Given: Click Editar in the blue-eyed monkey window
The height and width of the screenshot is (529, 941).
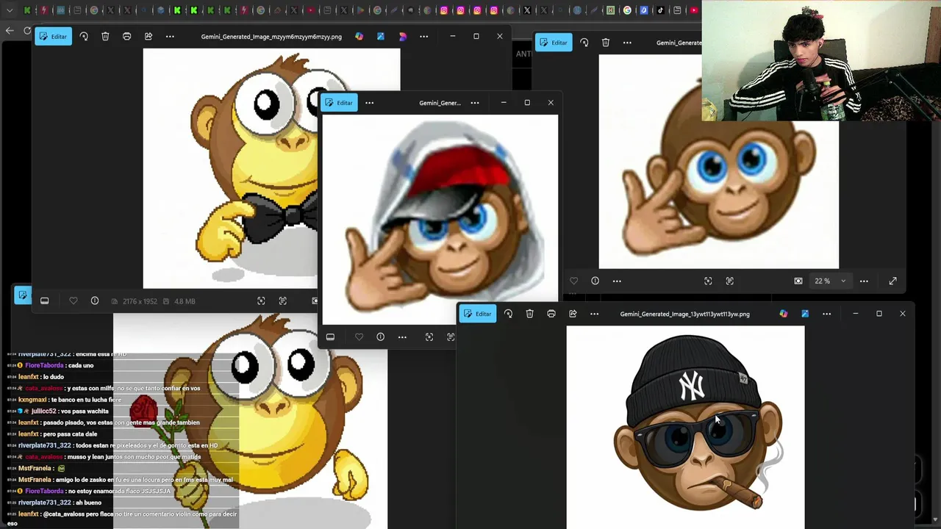Looking at the screenshot, I should [554, 43].
